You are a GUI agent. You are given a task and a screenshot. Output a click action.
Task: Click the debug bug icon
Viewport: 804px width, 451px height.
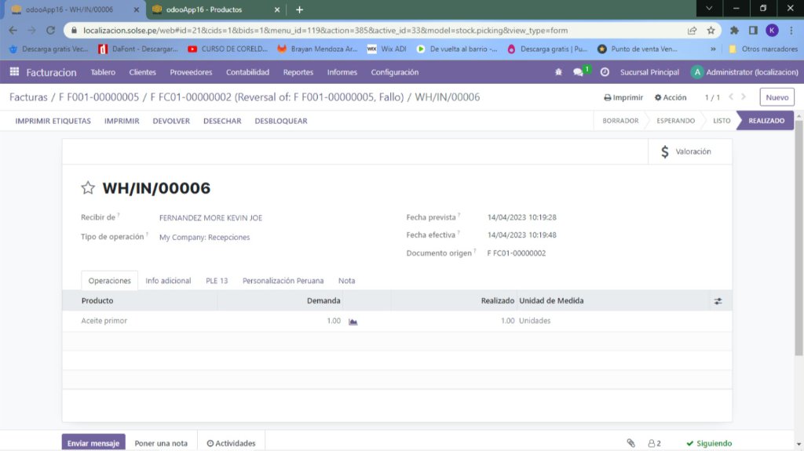558,72
